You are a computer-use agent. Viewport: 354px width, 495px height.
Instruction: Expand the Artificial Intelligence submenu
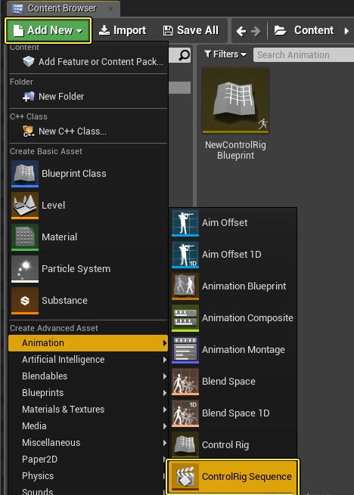[x=88, y=360]
